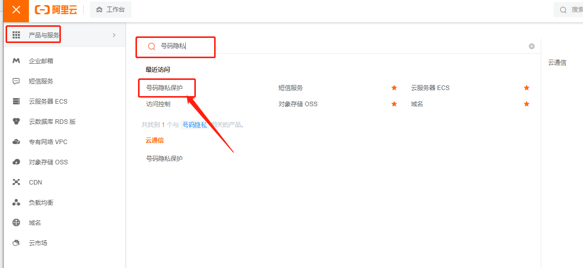Open 短信服务 in recent visits list

click(291, 88)
